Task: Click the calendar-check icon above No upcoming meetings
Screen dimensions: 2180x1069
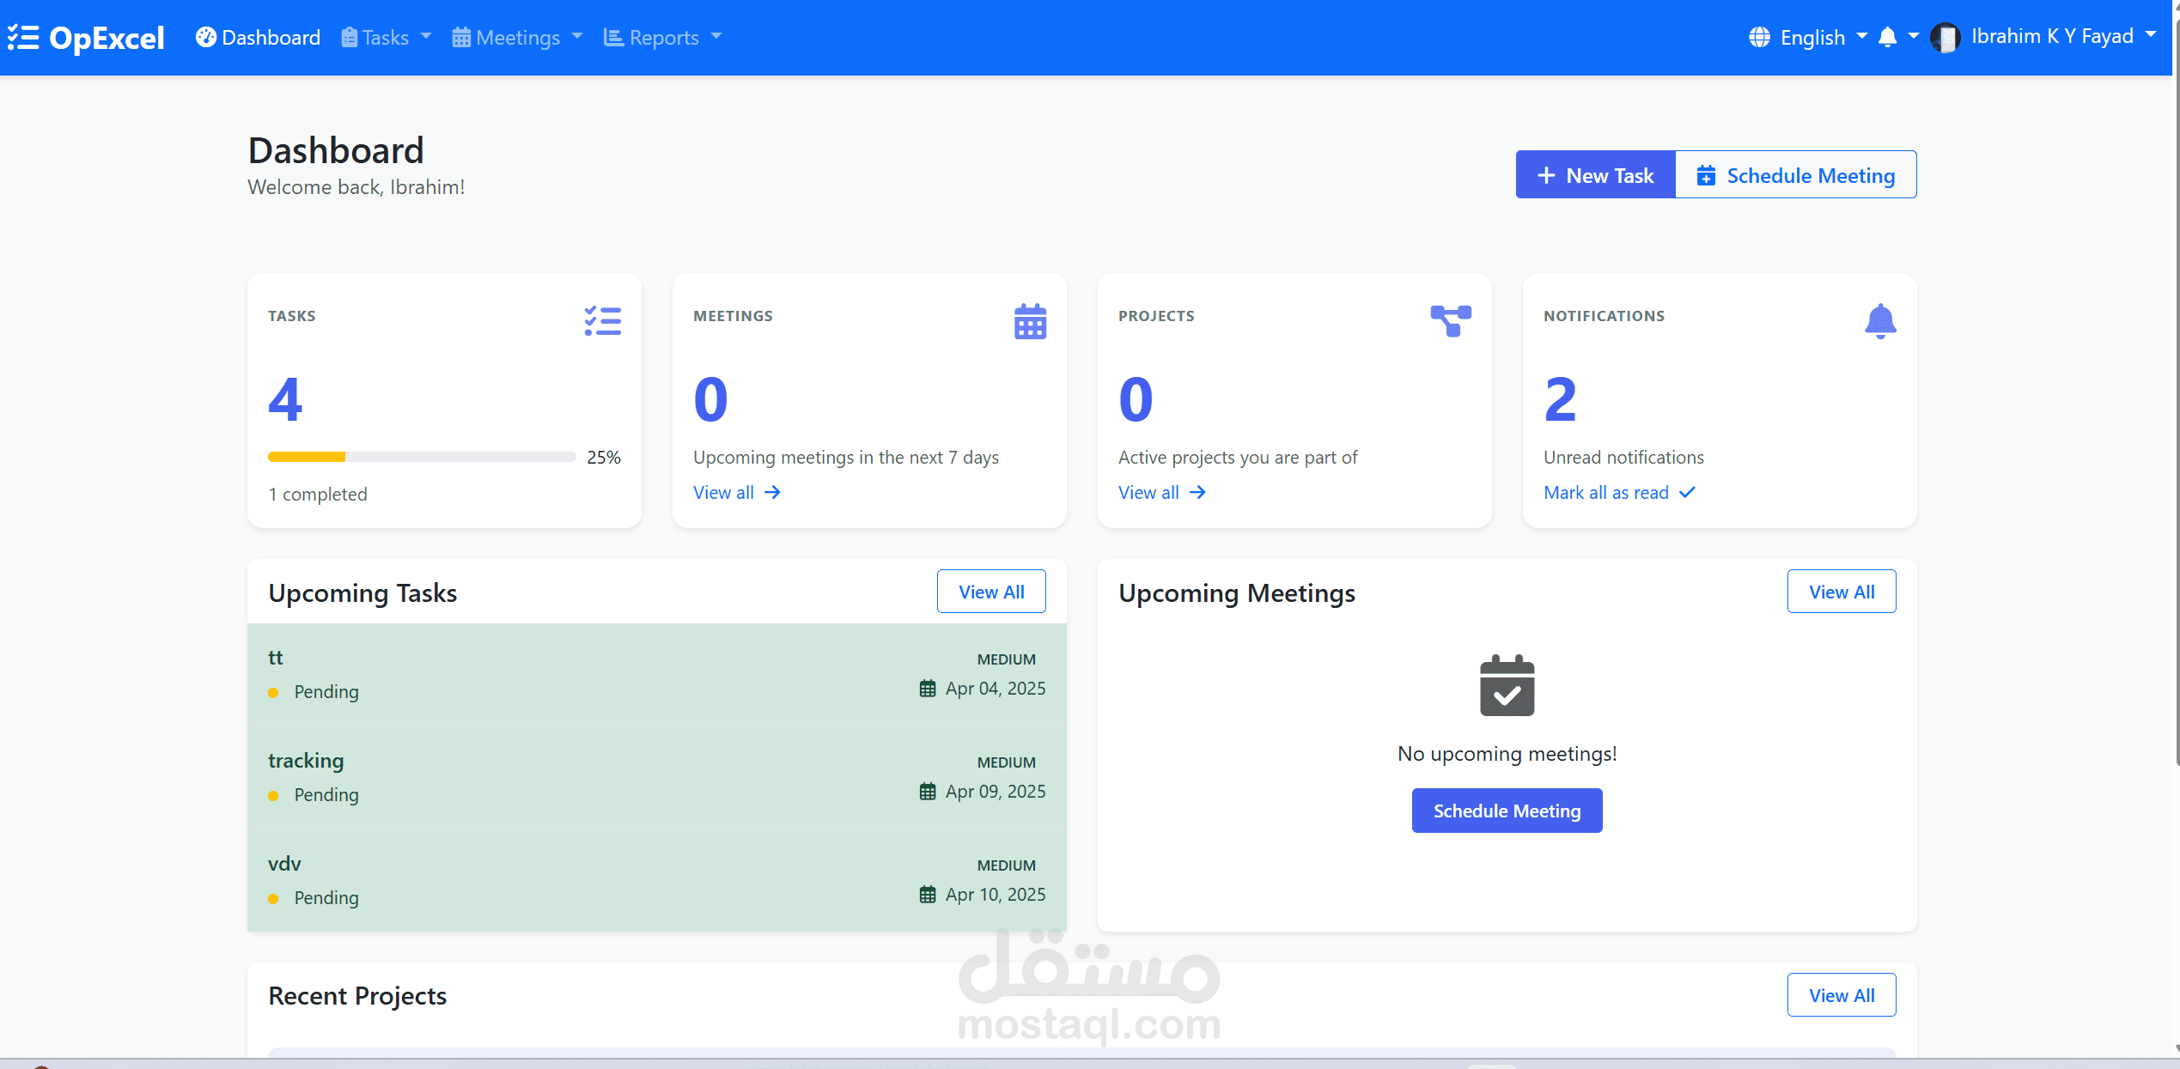Action: (1507, 685)
